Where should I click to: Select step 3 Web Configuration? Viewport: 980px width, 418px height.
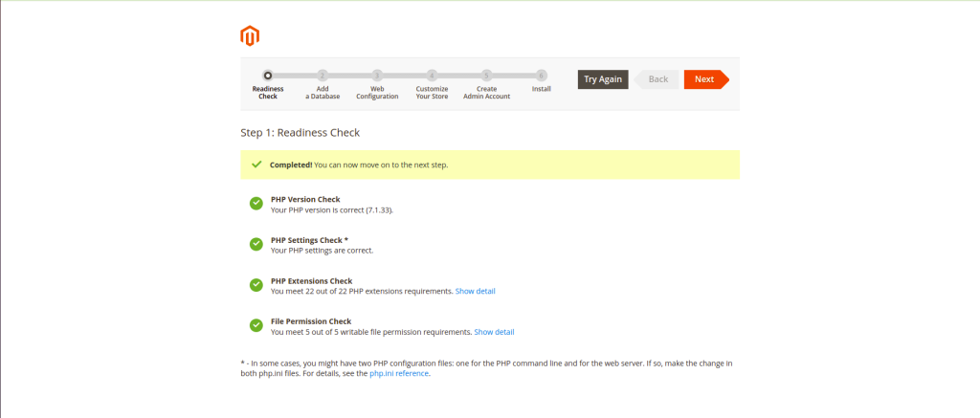pyautogui.click(x=377, y=75)
